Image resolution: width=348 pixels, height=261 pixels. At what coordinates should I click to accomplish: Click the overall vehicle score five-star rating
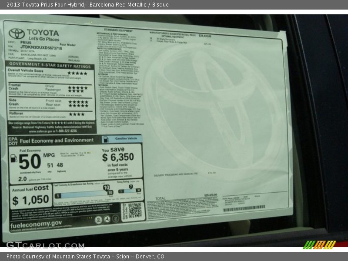pyautogui.click(x=77, y=73)
